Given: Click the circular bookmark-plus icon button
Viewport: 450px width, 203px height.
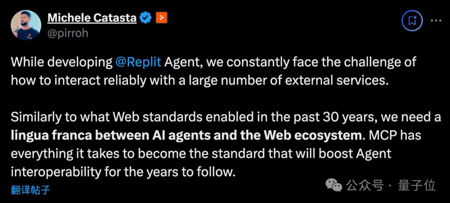Looking at the screenshot, I should tap(412, 20).
